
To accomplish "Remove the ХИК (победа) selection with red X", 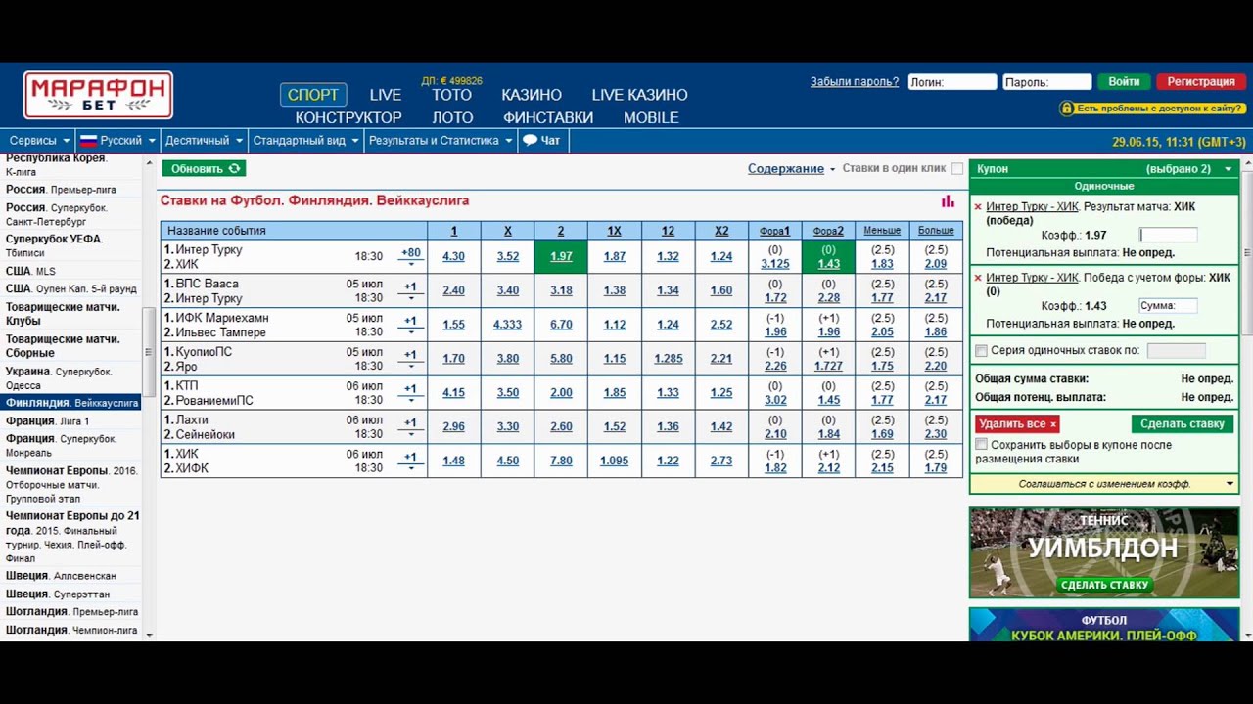I will 978,207.
